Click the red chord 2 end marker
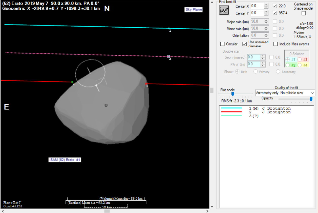Viewport: 318px width, 213px height. coord(146,83)
